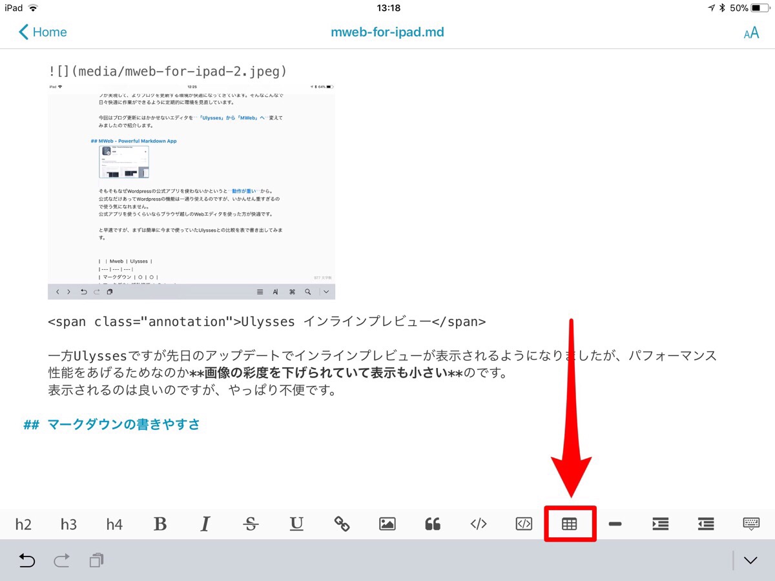
Task: Apply bold formatting
Action: point(160,524)
